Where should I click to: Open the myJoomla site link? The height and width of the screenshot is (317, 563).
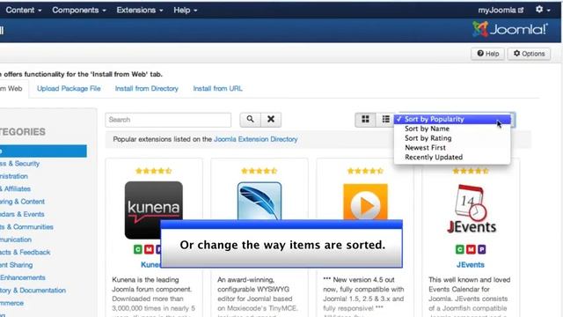[501, 10]
